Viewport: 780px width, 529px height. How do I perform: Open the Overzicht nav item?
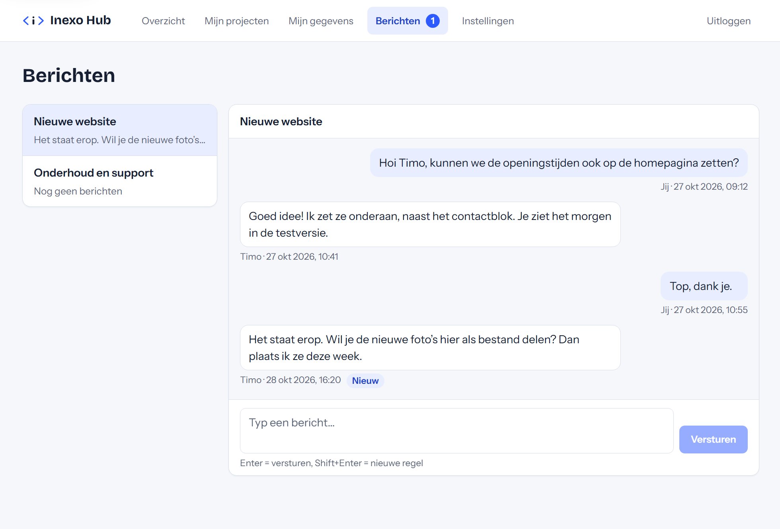163,21
